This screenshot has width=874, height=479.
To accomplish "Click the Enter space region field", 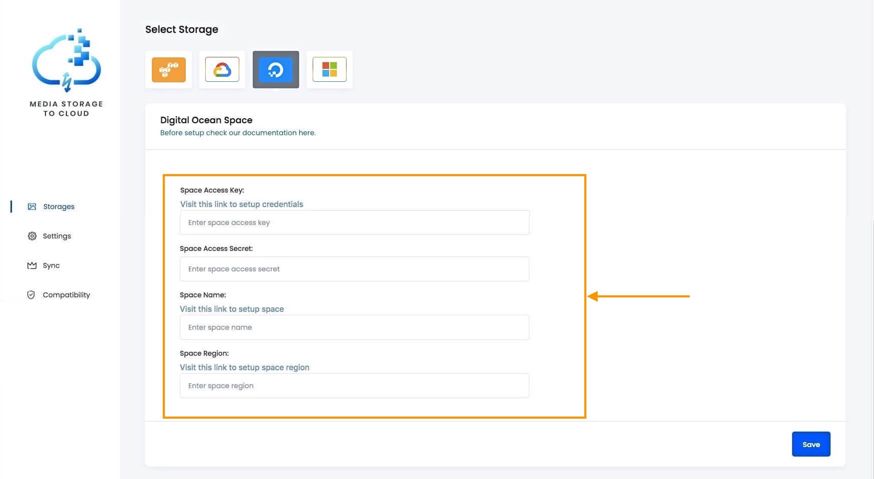I will 354,386.
